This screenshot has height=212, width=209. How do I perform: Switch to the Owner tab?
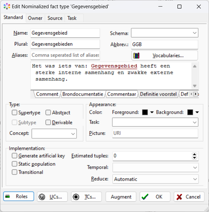click(35, 18)
